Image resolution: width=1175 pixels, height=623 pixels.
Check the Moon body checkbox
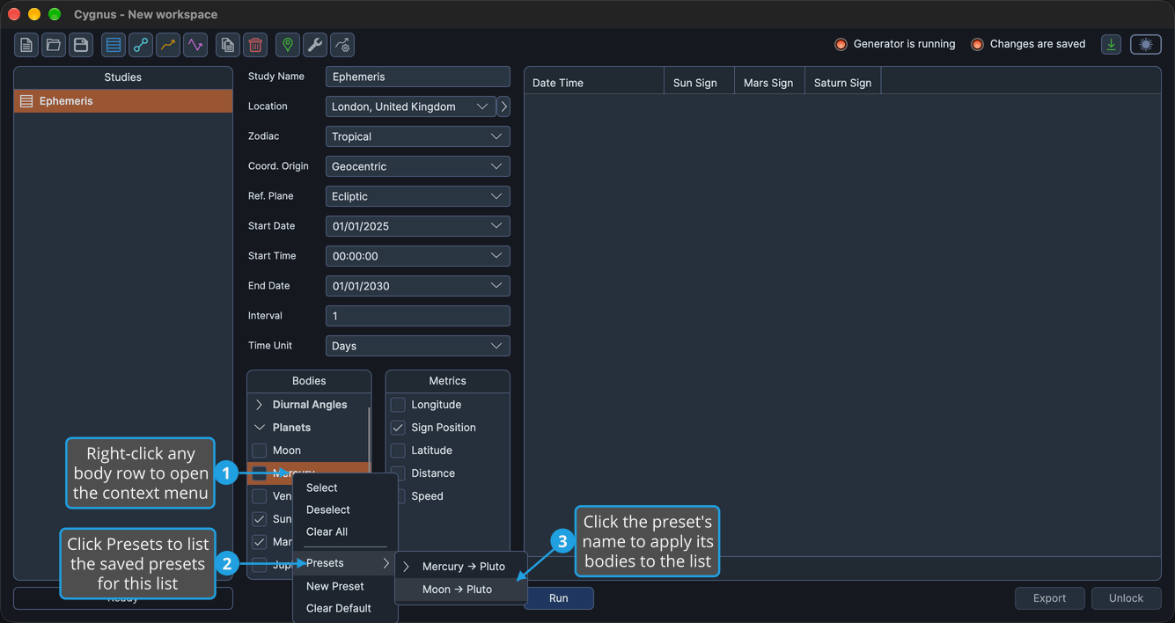pos(260,451)
